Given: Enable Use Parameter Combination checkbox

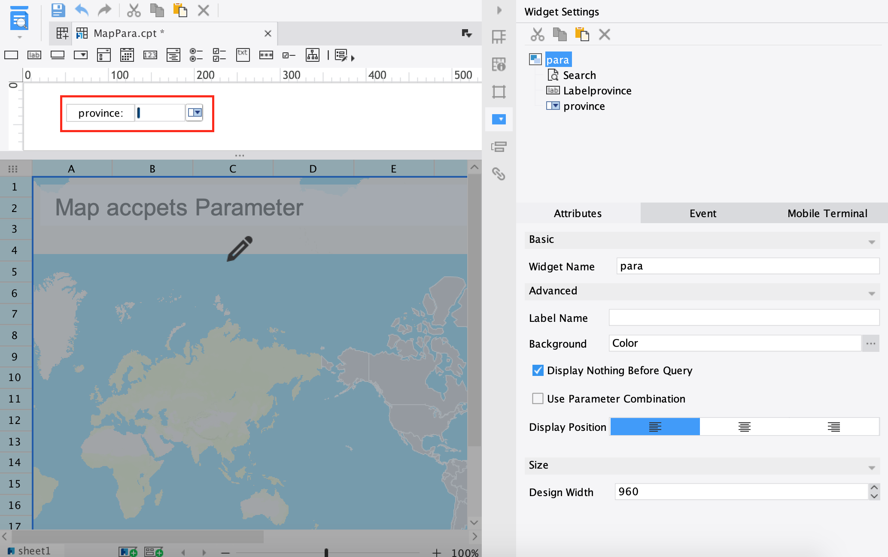Looking at the screenshot, I should [x=538, y=399].
